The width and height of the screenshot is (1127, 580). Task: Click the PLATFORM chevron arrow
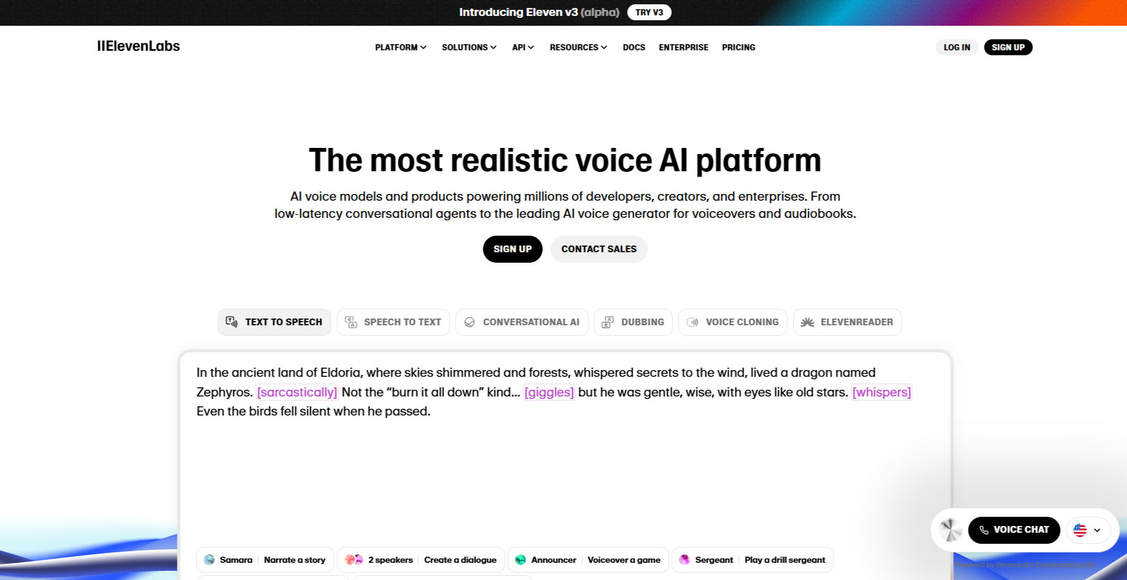(x=423, y=47)
